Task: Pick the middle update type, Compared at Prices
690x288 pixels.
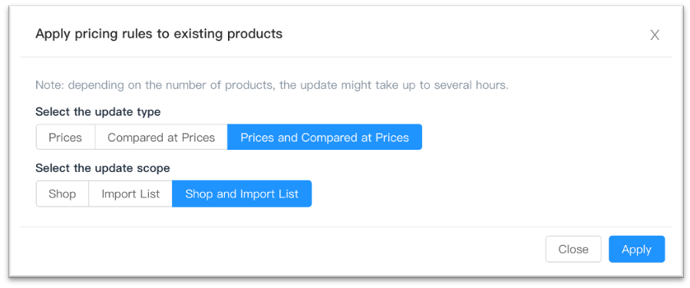Action: 161,137
